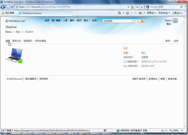Image resolution: width=188 pixels, height=135 pixels.
Task: Open the recent pages dropdown beside Forward
Action: click(x=12, y=7)
